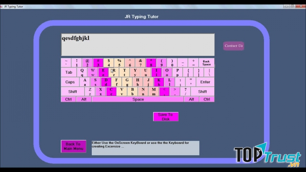Go Back To Main Menu
This screenshot has height=172, width=306.
click(x=73, y=146)
